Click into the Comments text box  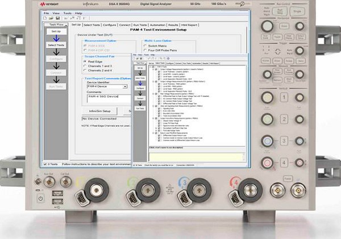pos(109,99)
